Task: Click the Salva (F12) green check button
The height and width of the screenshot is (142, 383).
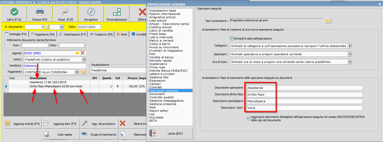Action: point(14,14)
